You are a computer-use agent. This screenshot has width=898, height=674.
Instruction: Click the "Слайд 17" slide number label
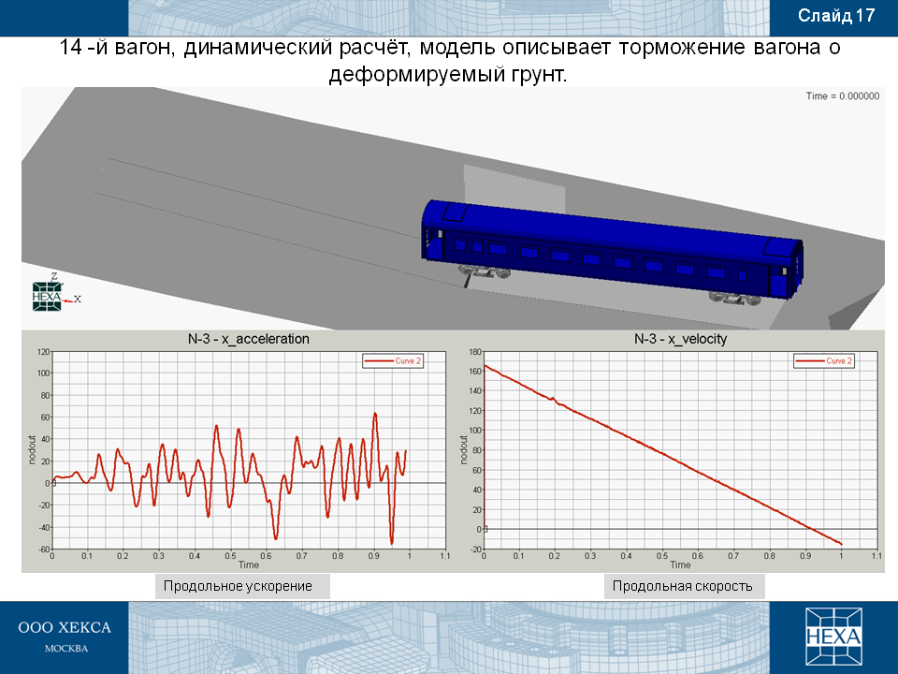pyautogui.click(x=835, y=16)
